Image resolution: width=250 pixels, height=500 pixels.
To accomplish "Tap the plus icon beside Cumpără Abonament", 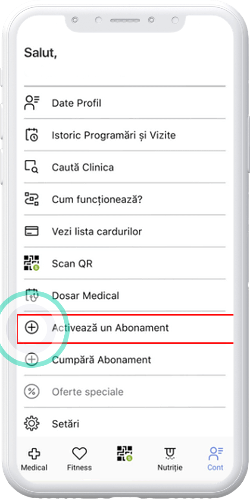I will click(31, 360).
